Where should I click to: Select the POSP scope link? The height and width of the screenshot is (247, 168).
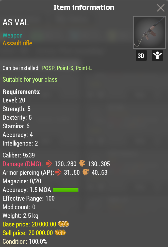pyautogui.click(x=48, y=68)
